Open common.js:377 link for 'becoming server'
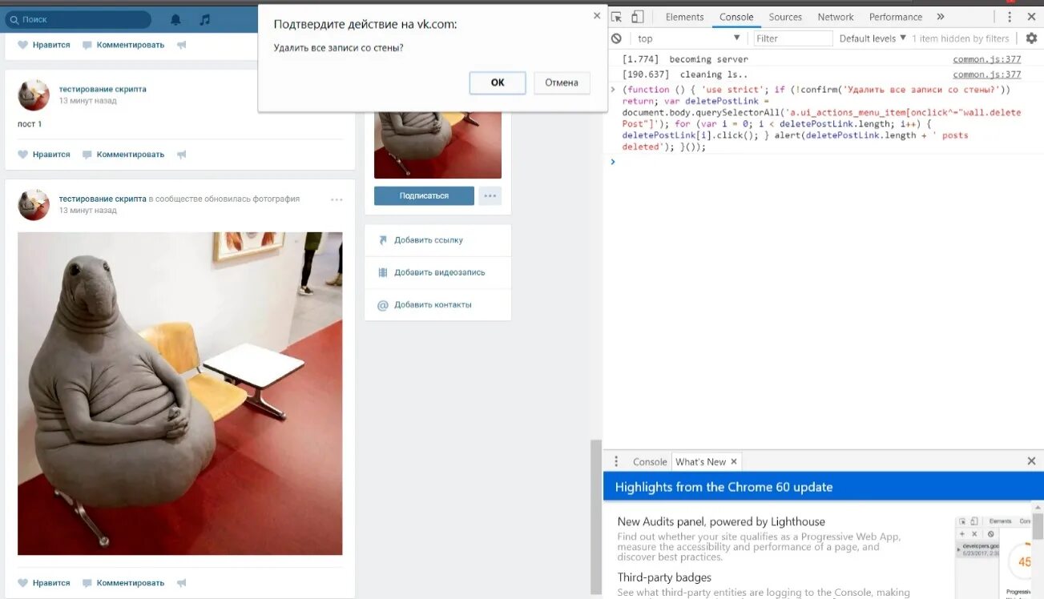 pyautogui.click(x=986, y=59)
